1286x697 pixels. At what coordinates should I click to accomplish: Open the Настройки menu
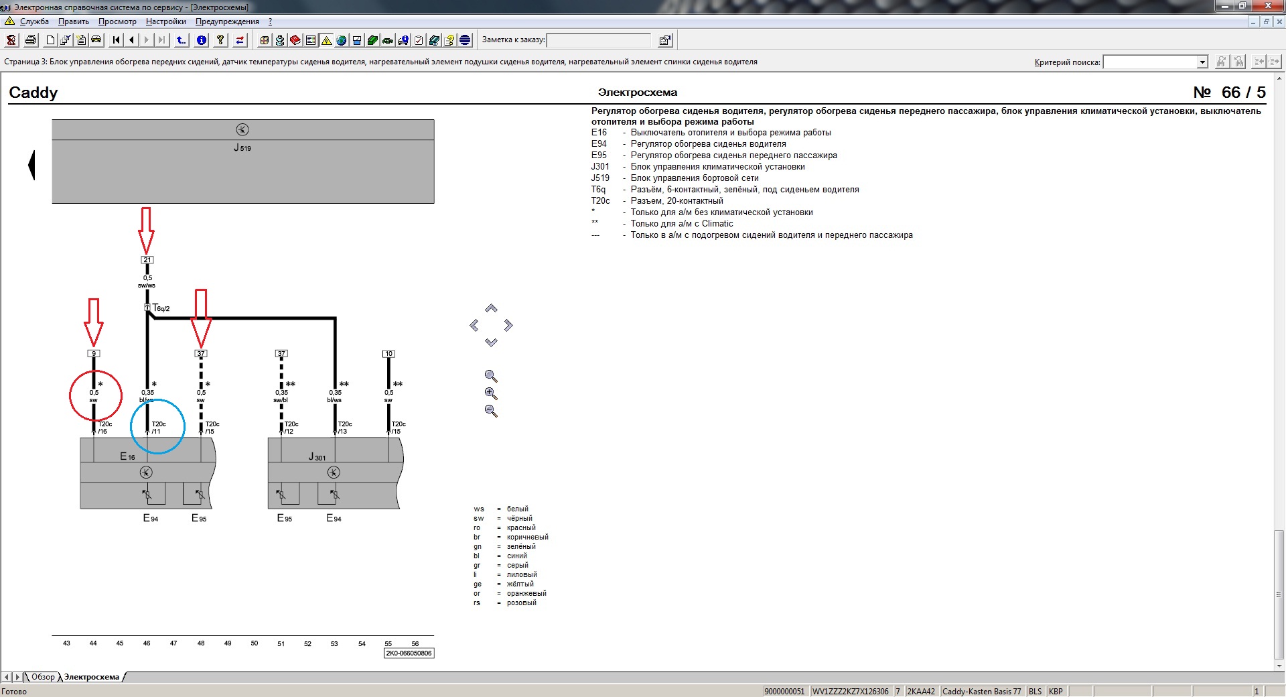point(166,21)
